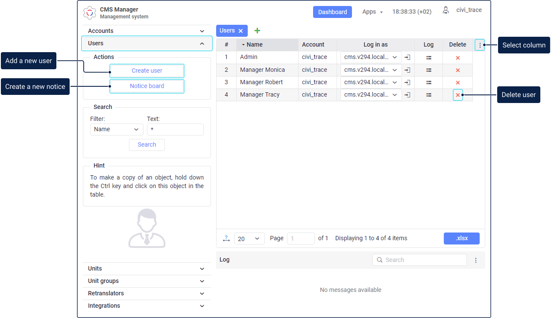Click the Create user button
The width and height of the screenshot is (551, 318).
point(147,71)
